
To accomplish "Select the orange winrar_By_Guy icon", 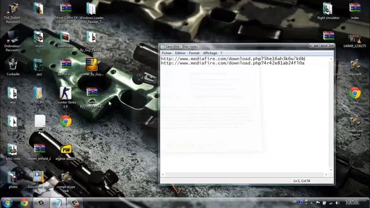I will pyautogui.click(x=92, y=67).
